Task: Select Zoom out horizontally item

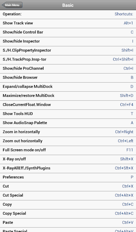Action: coord(68,141)
